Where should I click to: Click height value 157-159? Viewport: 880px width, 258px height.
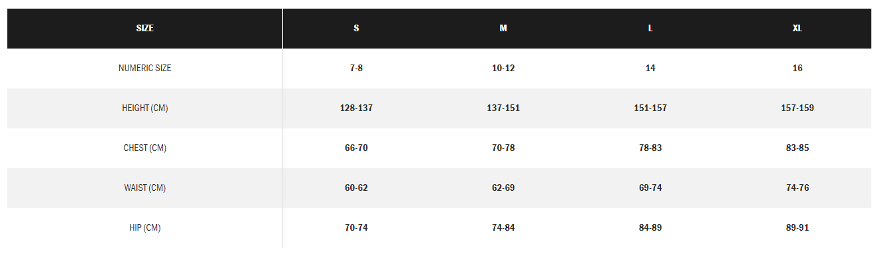(x=797, y=108)
